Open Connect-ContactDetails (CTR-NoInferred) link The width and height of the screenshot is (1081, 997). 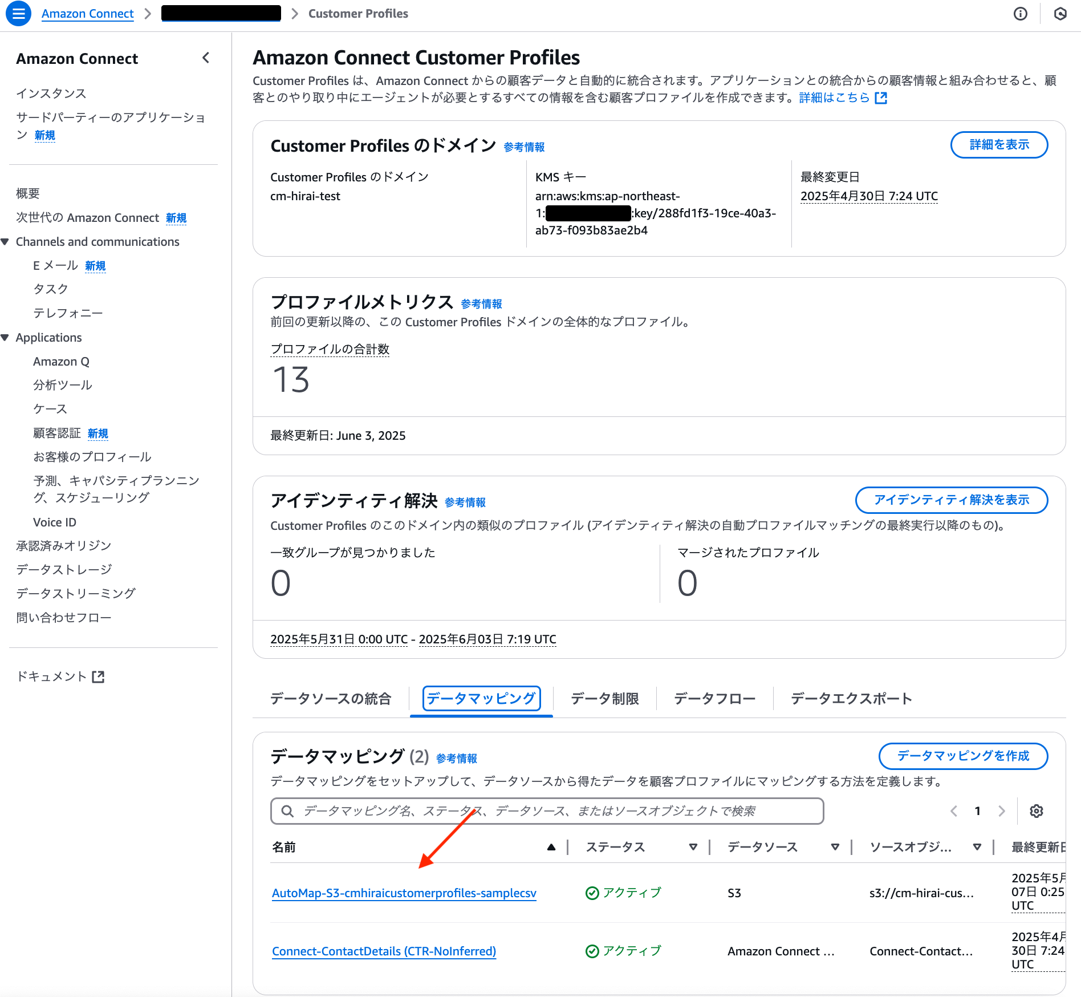coord(384,951)
